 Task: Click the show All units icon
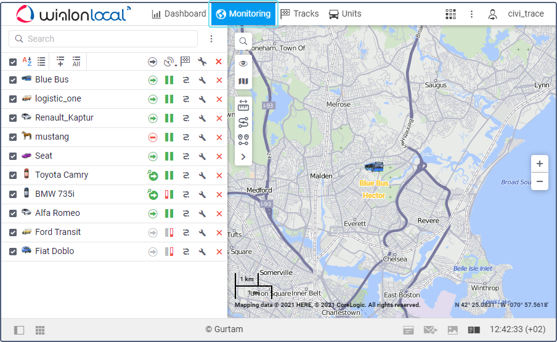coord(76,62)
